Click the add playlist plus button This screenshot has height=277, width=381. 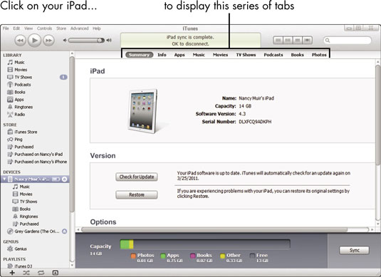[x=12, y=273]
